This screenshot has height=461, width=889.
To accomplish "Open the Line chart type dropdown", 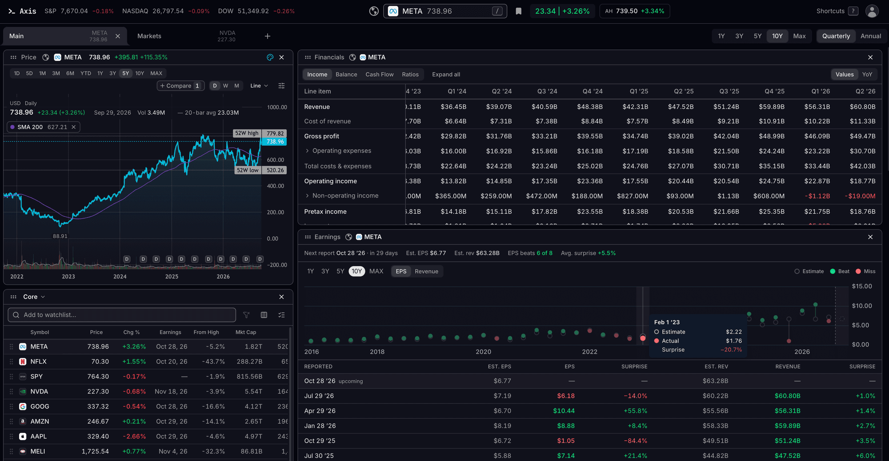I will tap(259, 86).
